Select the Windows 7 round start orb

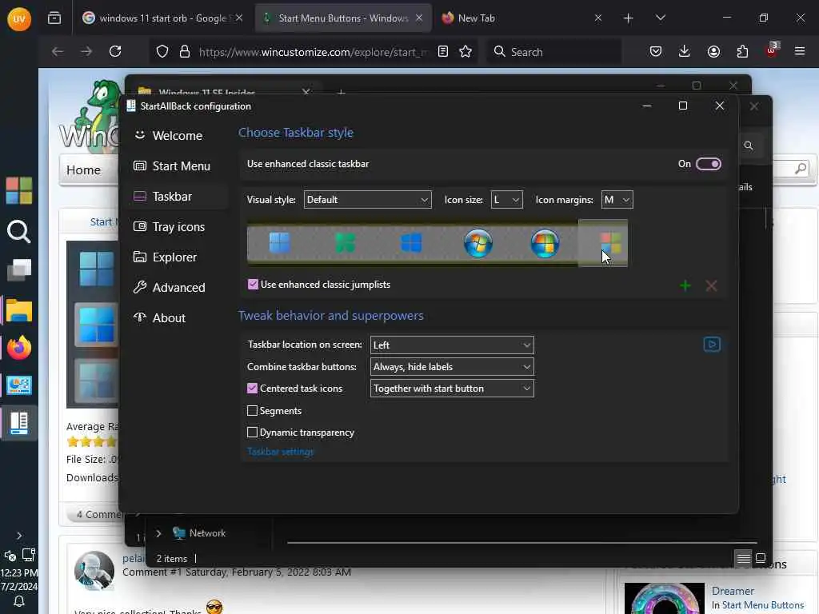tap(478, 243)
